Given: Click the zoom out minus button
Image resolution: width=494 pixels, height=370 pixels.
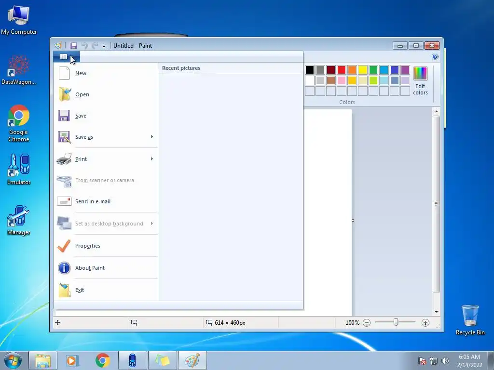Looking at the screenshot, I should click(367, 323).
